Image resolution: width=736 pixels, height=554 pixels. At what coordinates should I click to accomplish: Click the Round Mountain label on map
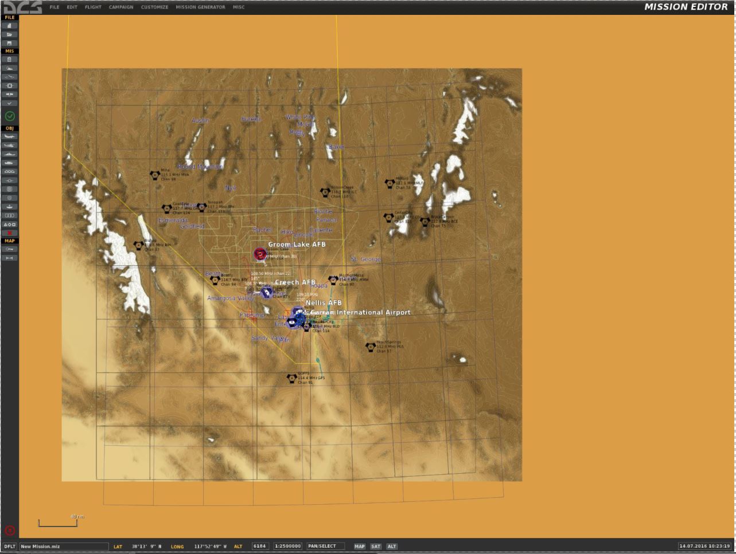click(x=200, y=167)
